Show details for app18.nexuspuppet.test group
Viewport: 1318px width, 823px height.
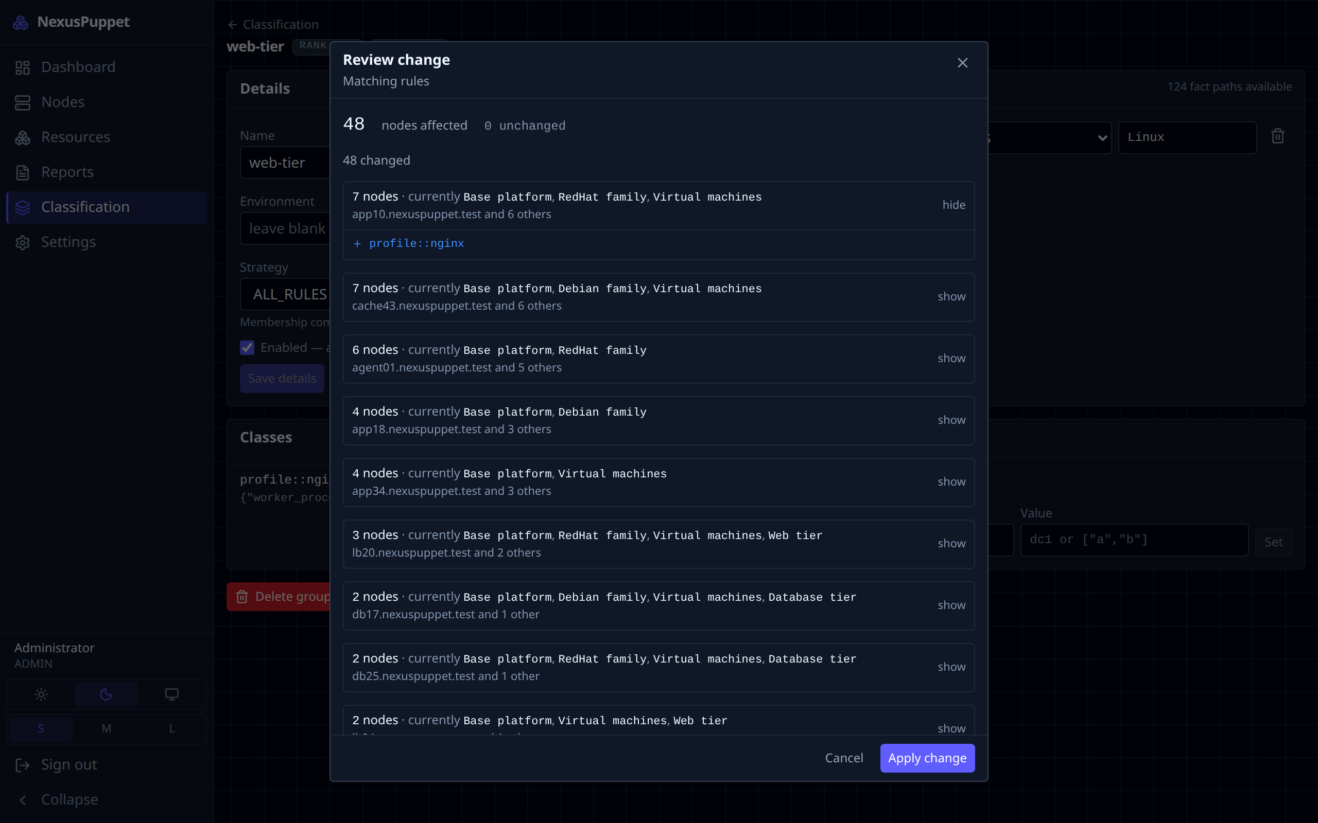[951, 420]
